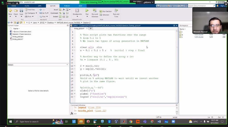Open the Breakpoints tool
Screen dimensions: 228x127
(x=77, y=12)
